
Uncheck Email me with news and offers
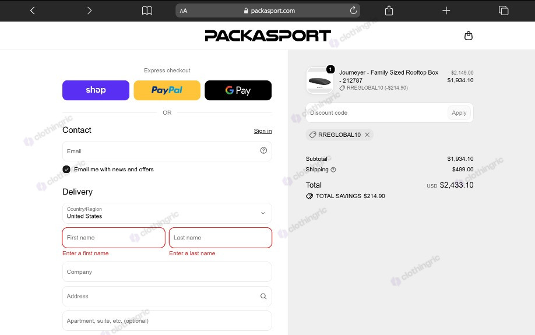(x=66, y=170)
